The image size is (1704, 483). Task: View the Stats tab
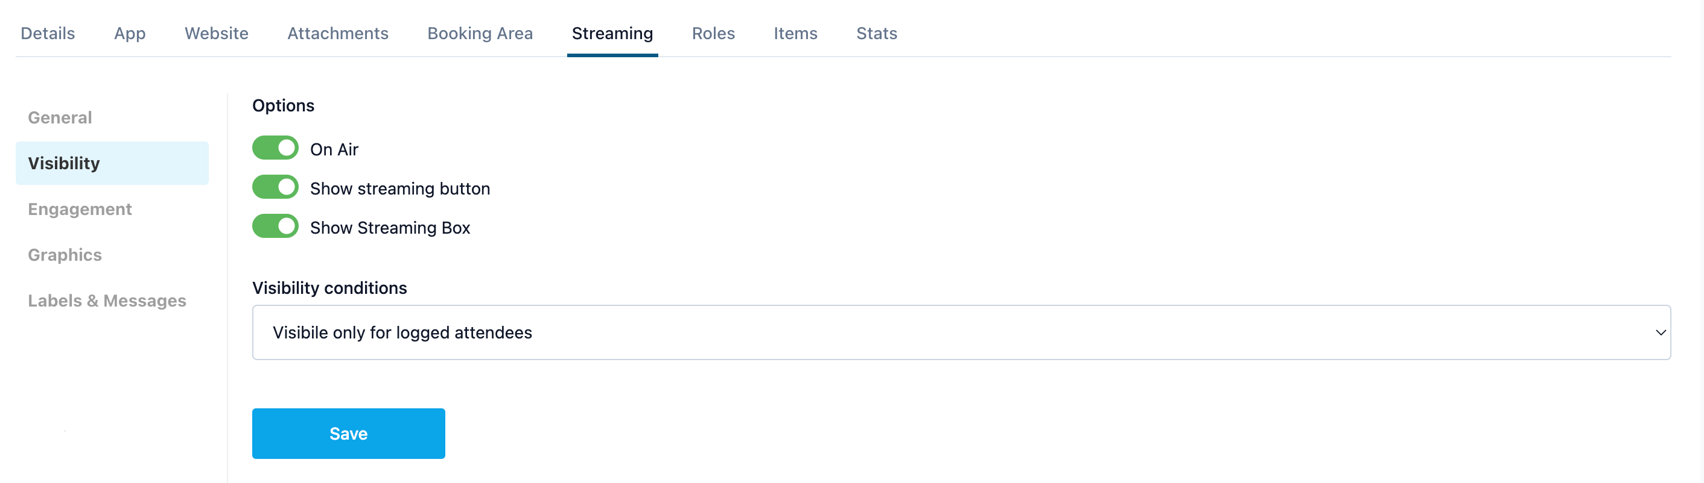(x=877, y=33)
